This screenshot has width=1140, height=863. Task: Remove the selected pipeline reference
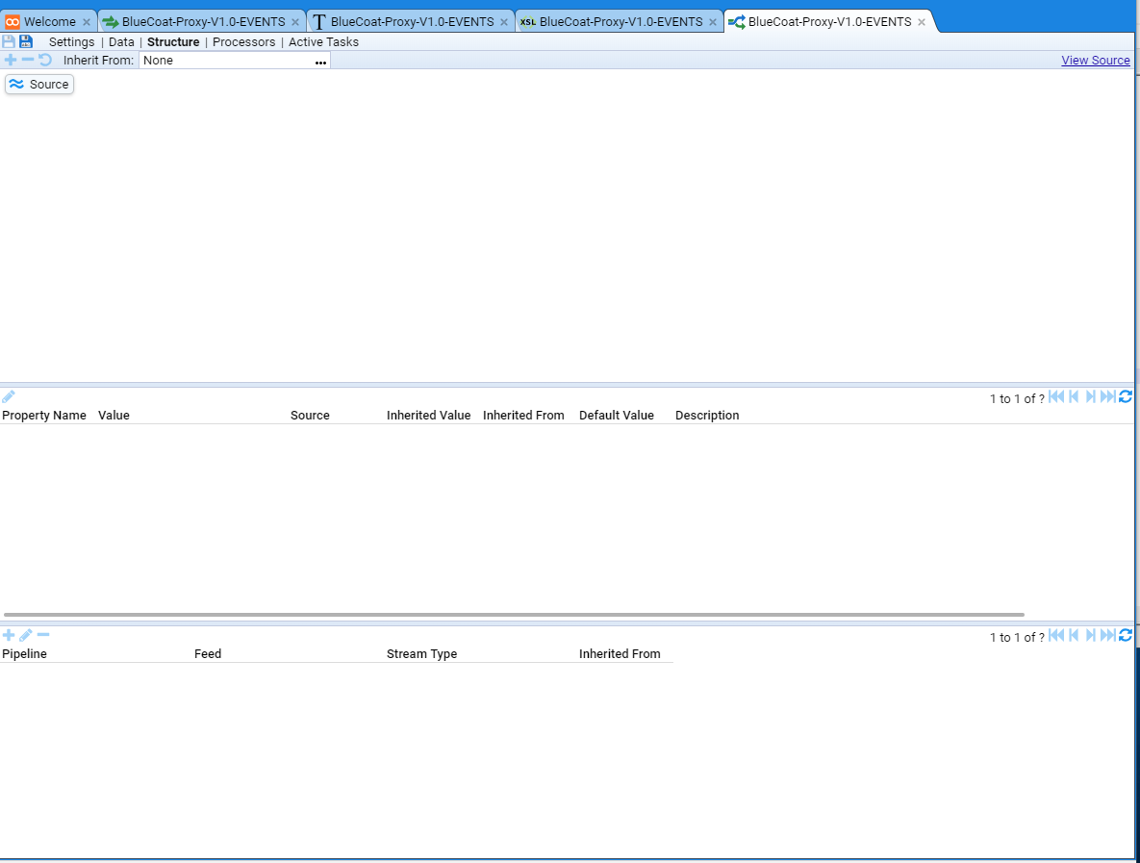(43, 636)
